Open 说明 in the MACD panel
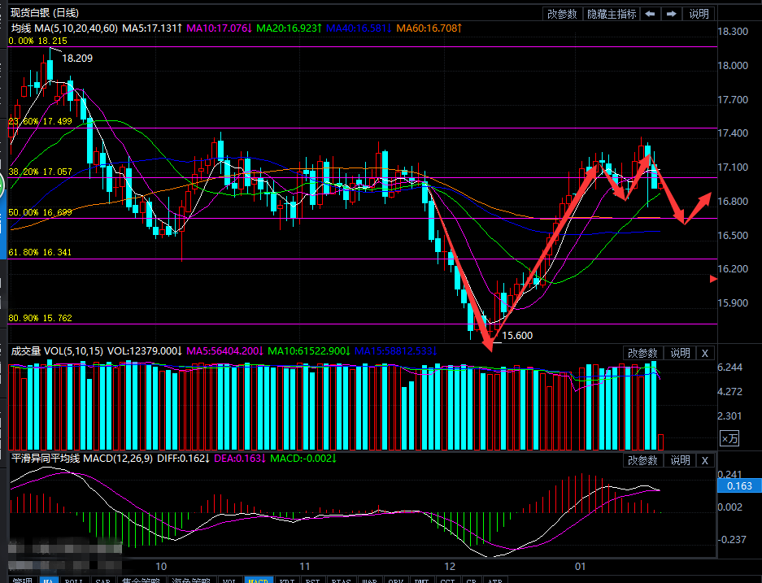The height and width of the screenshot is (583, 762). (679, 460)
